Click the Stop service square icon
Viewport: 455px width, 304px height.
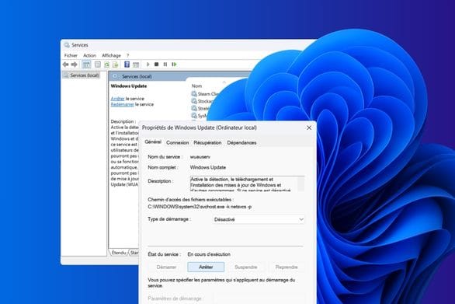point(156,65)
